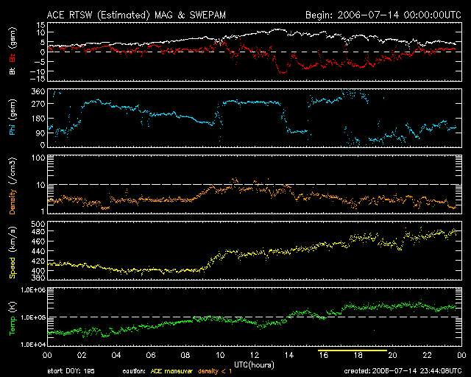This screenshot has width=471, height=377.
Task: Click the "04" hour label on the time axis
Action: coord(116,355)
